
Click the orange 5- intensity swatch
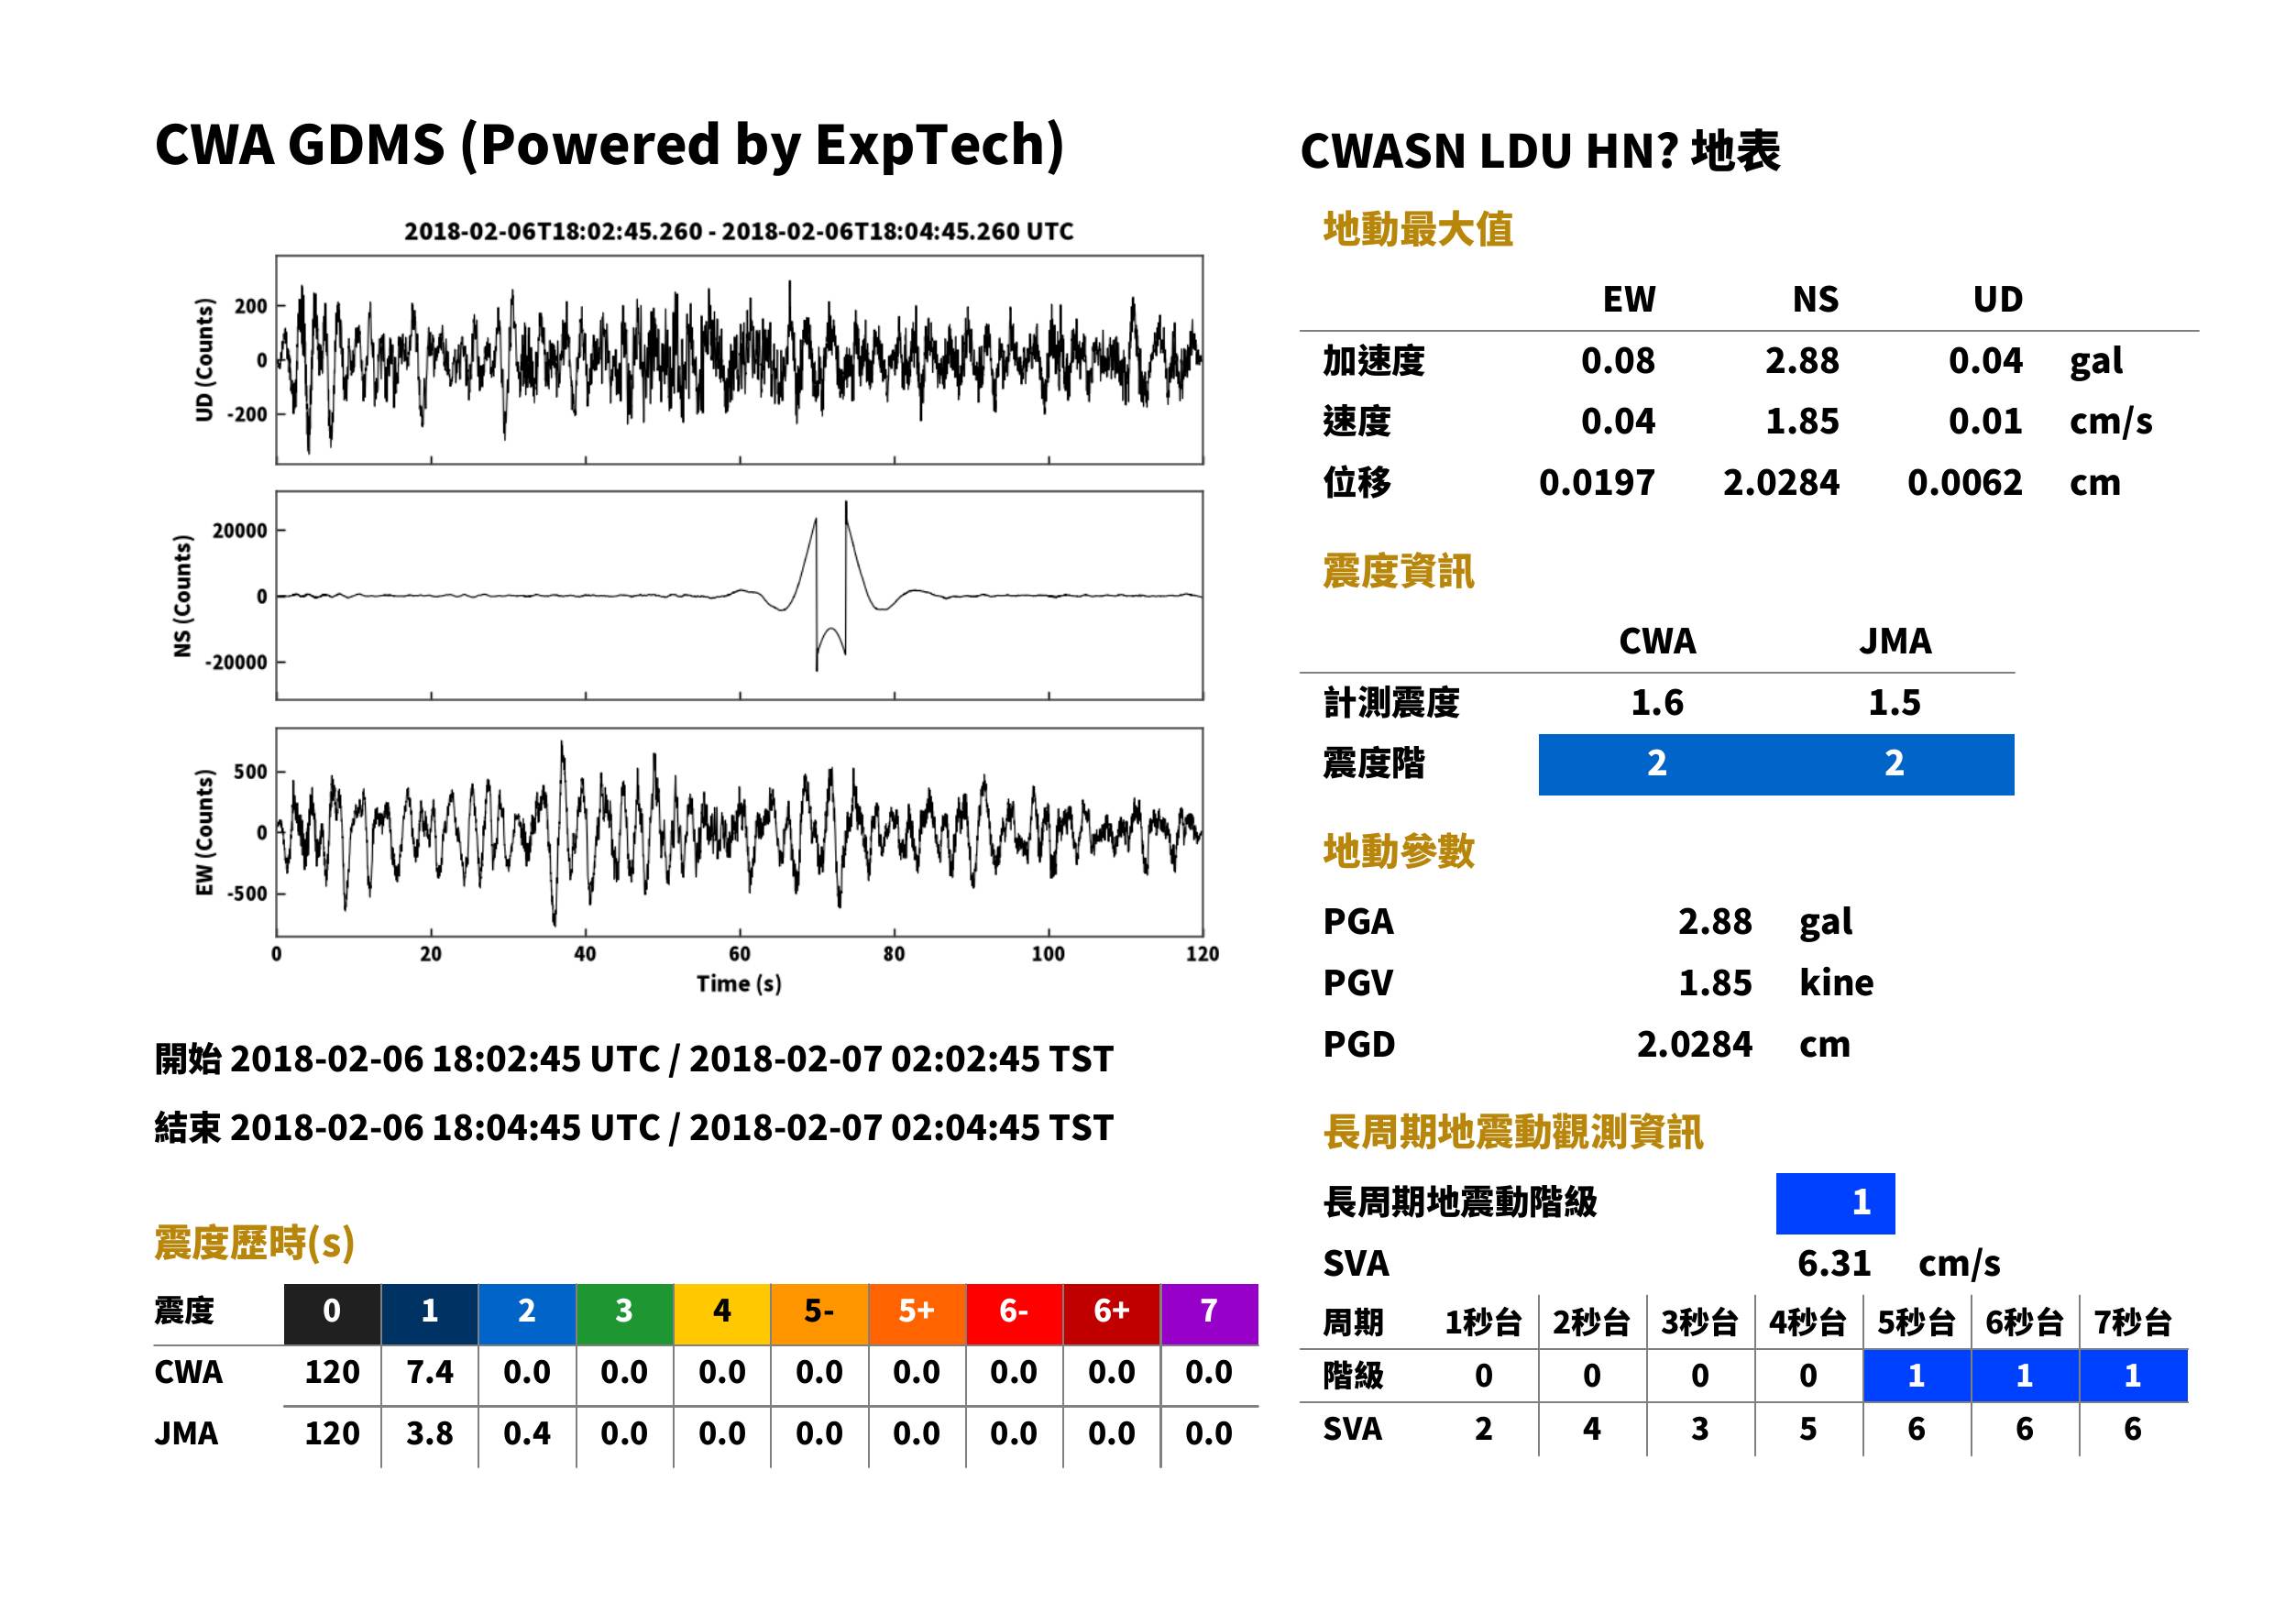(819, 1313)
